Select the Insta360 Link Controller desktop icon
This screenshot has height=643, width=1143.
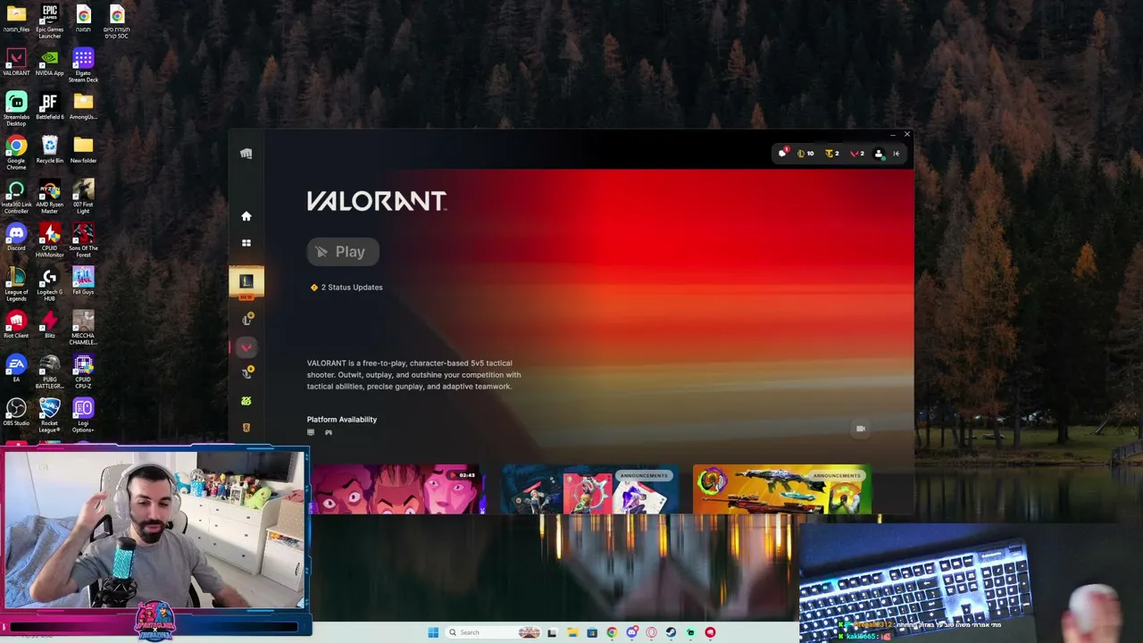point(16,196)
